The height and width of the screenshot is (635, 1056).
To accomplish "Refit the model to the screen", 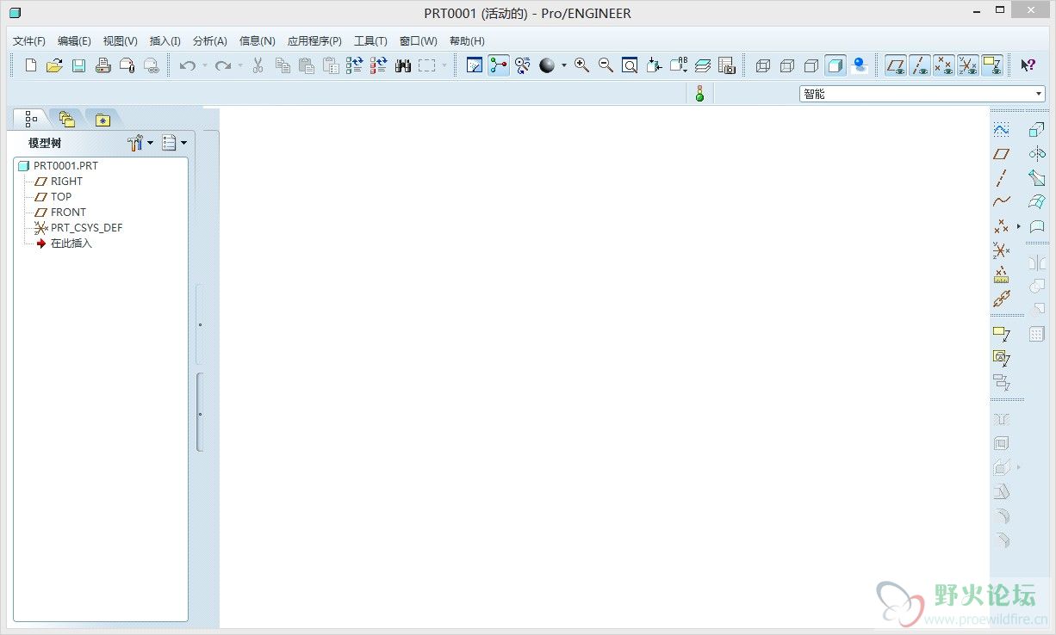I will click(630, 65).
